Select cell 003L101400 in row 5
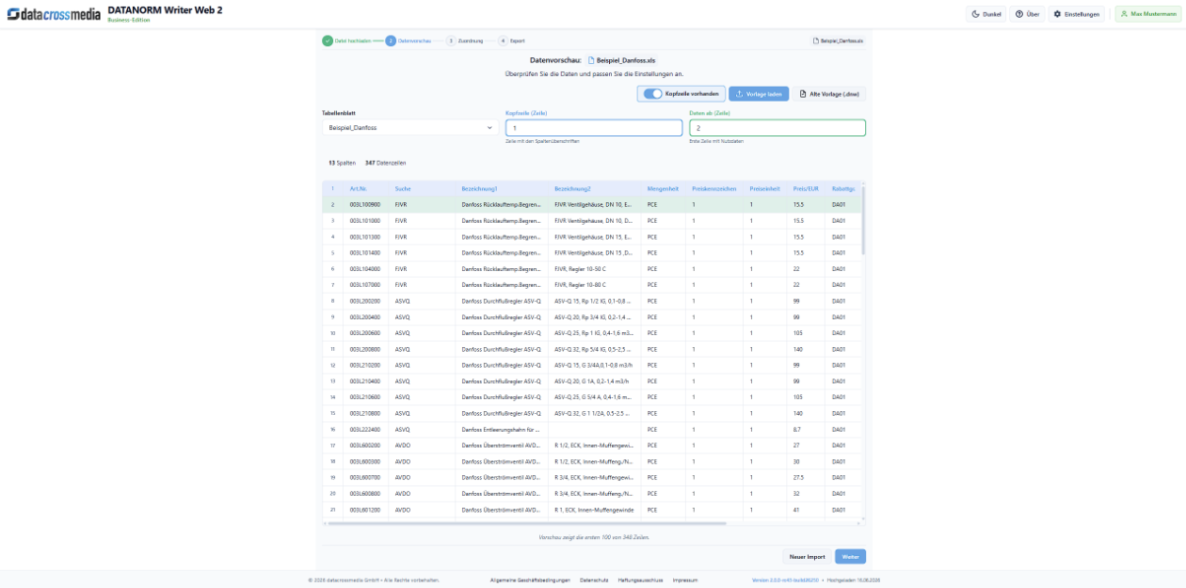Viewport: 1186px width, 588px height. (x=364, y=252)
